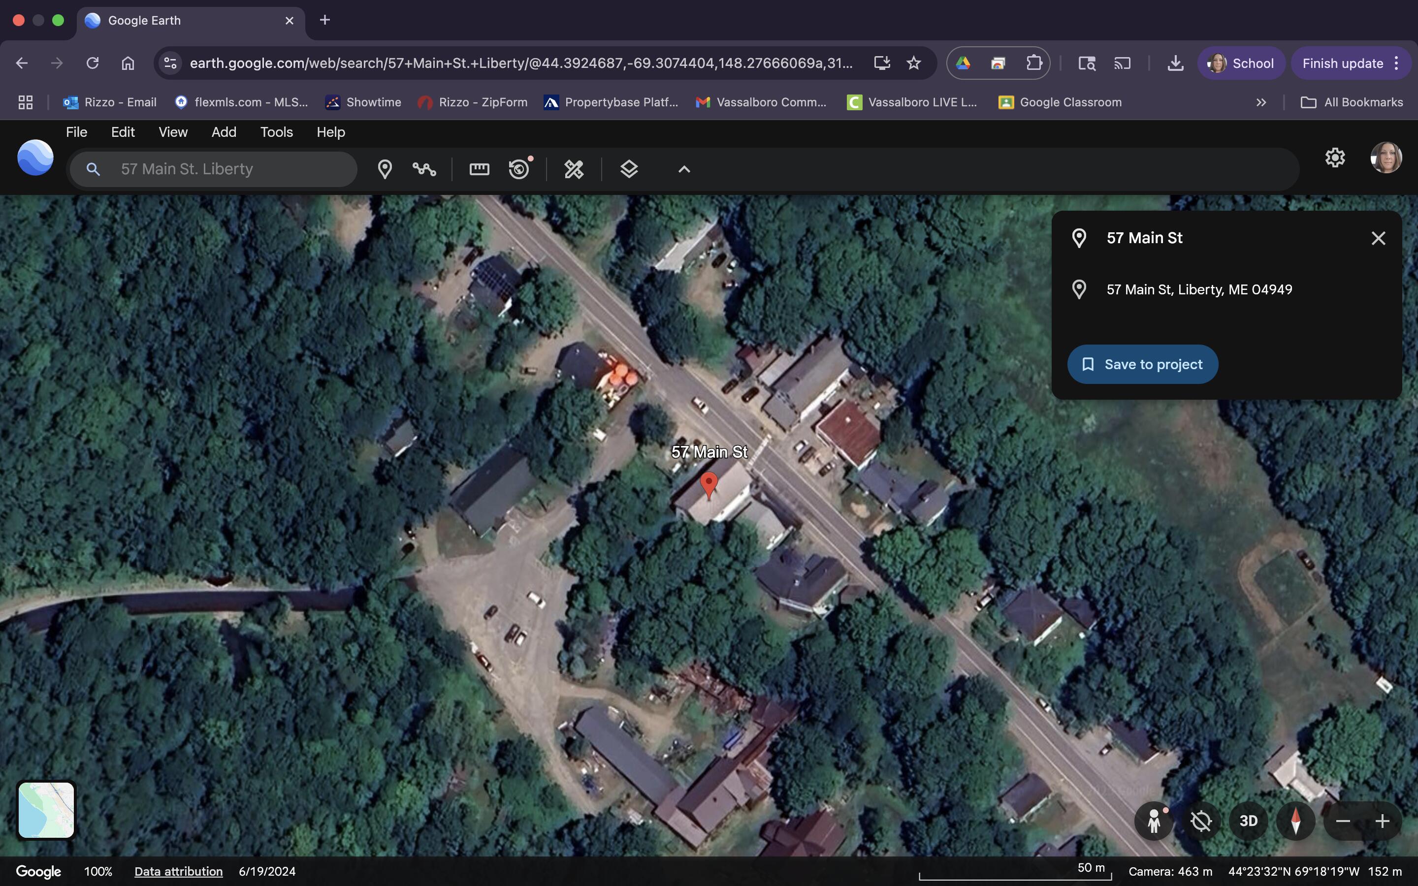Open the Add menu
Image resolution: width=1418 pixels, height=886 pixels.
(x=224, y=132)
